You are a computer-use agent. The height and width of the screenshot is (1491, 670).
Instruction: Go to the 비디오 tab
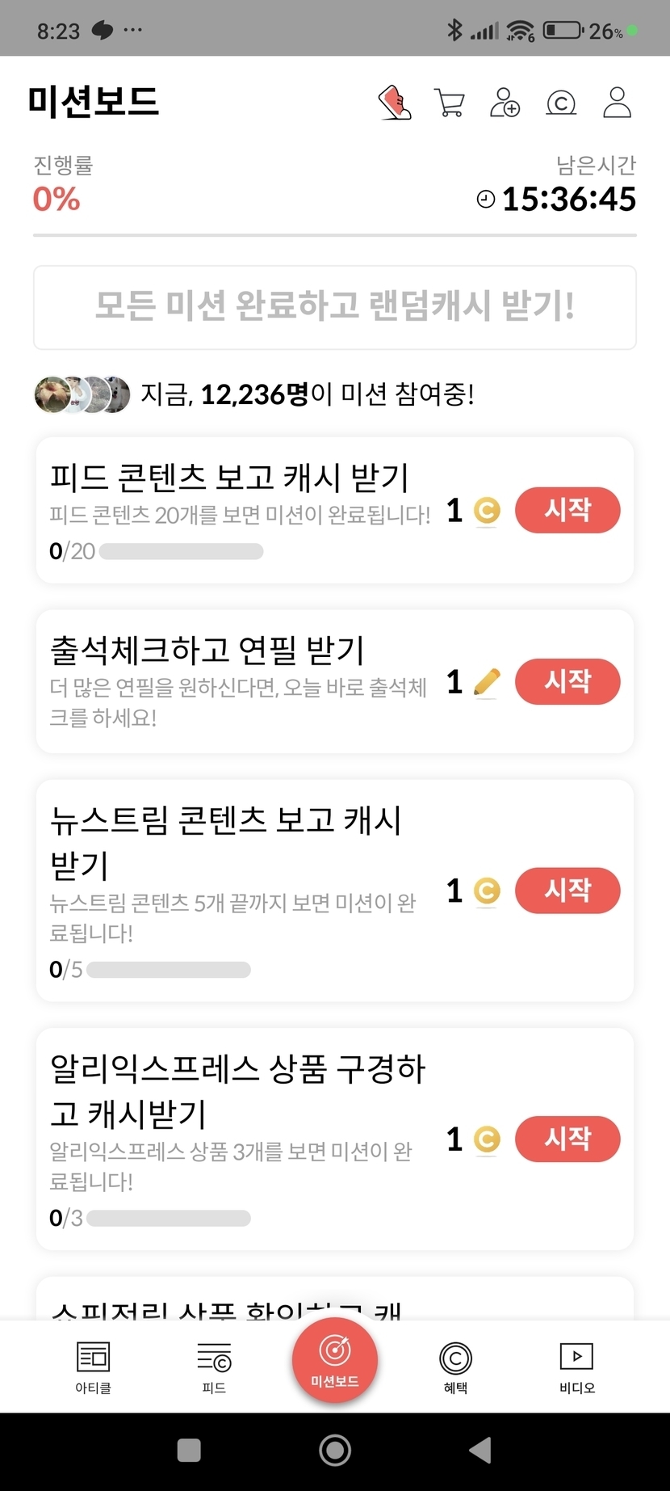pos(576,1367)
